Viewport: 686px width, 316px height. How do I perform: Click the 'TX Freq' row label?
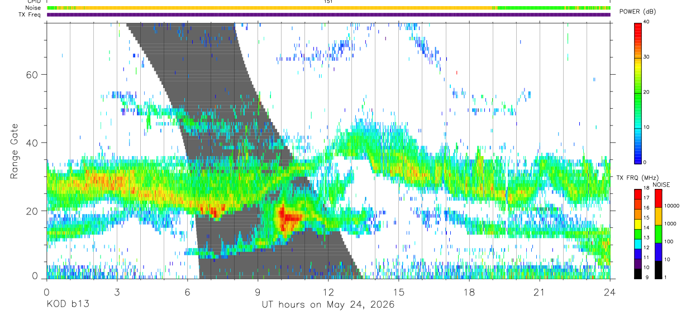pos(30,14)
